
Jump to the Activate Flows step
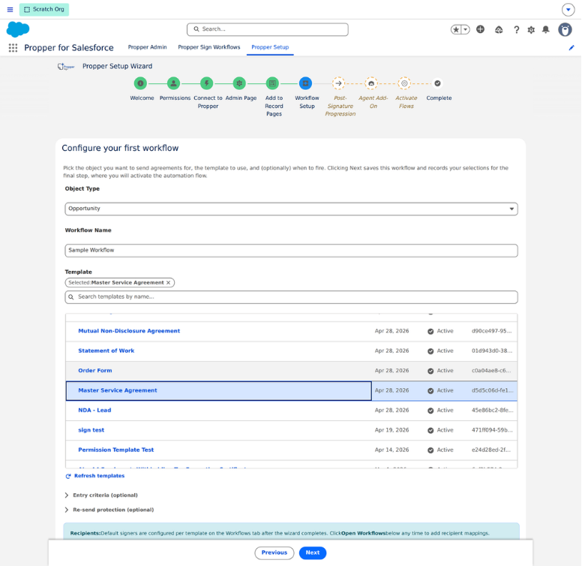(404, 83)
